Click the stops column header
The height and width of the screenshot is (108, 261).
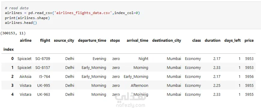coord(115,41)
